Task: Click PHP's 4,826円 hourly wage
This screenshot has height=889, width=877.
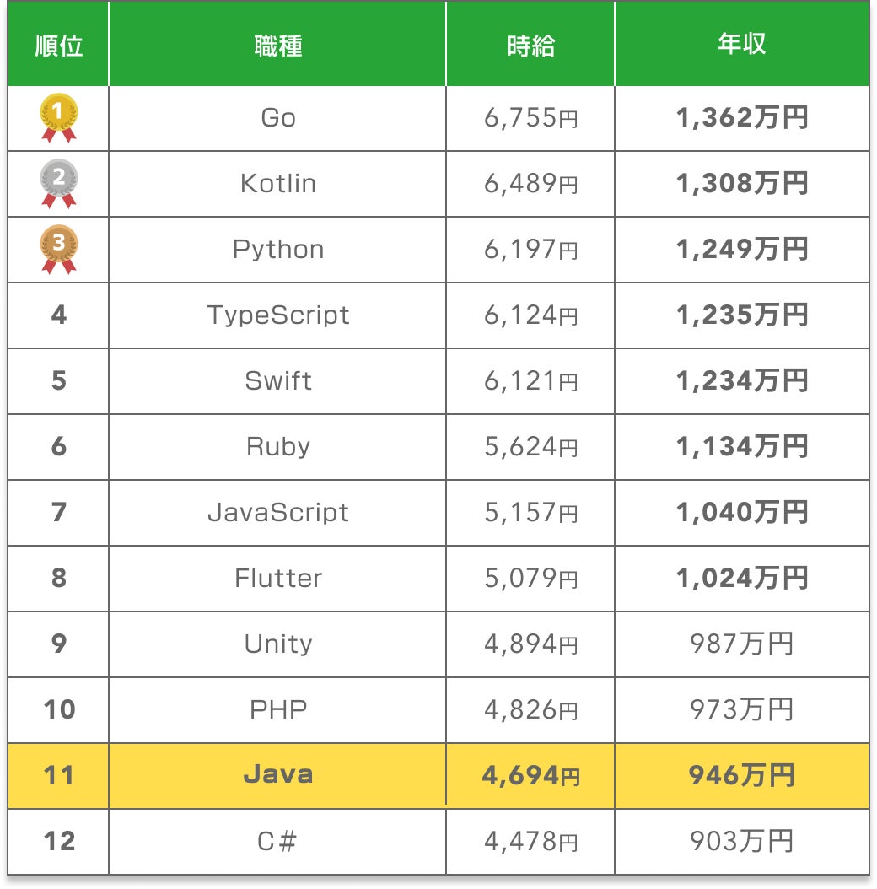Action: (x=530, y=710)
